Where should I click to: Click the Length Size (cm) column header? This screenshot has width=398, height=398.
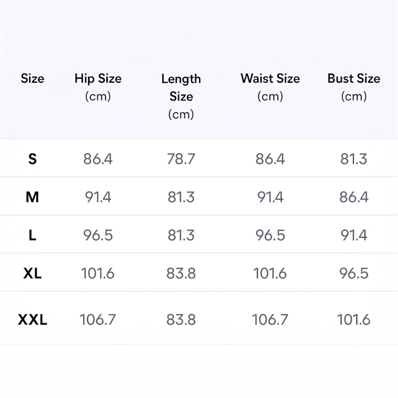(181, 96)
